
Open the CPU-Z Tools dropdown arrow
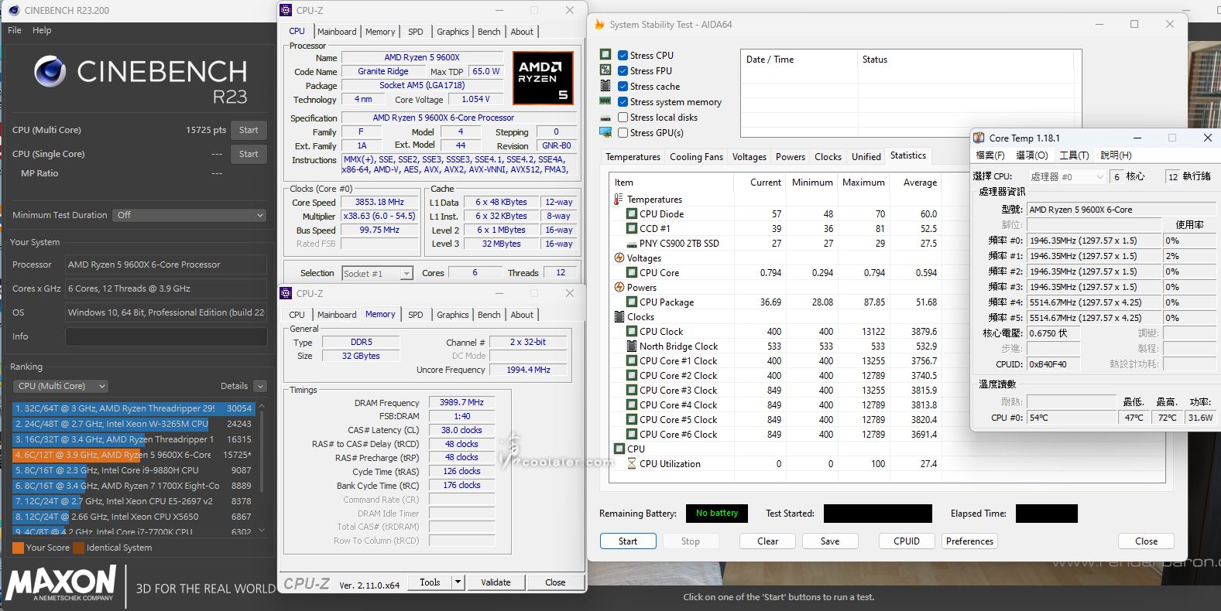pyautogui.click(x=458, y=582)
